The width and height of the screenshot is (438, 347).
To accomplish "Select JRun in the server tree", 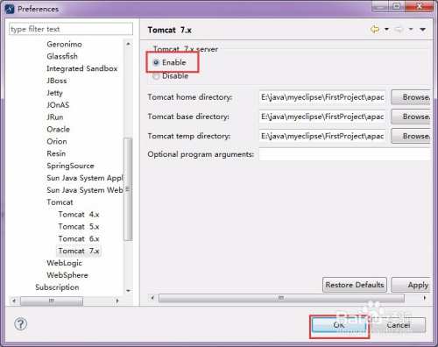I will 55,117.
